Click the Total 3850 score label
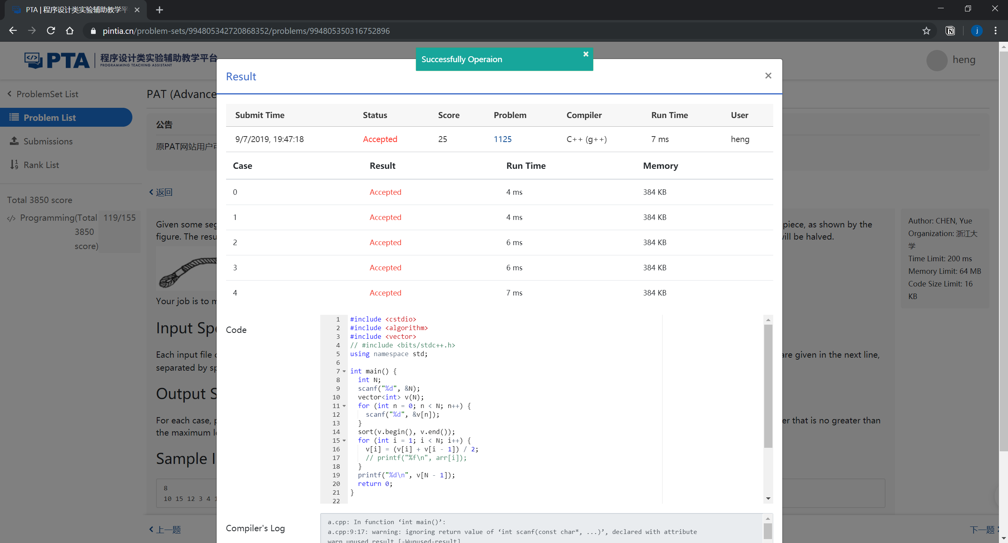Image resolution: width=1008 pixels, height=543 pixels. (39, 200)
